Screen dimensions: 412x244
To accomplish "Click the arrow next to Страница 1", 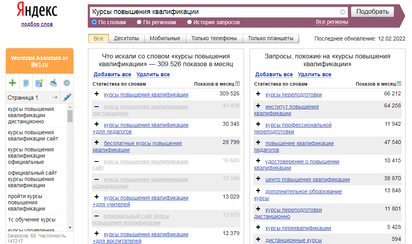I will pyautogui.click(x=54, y=98).
